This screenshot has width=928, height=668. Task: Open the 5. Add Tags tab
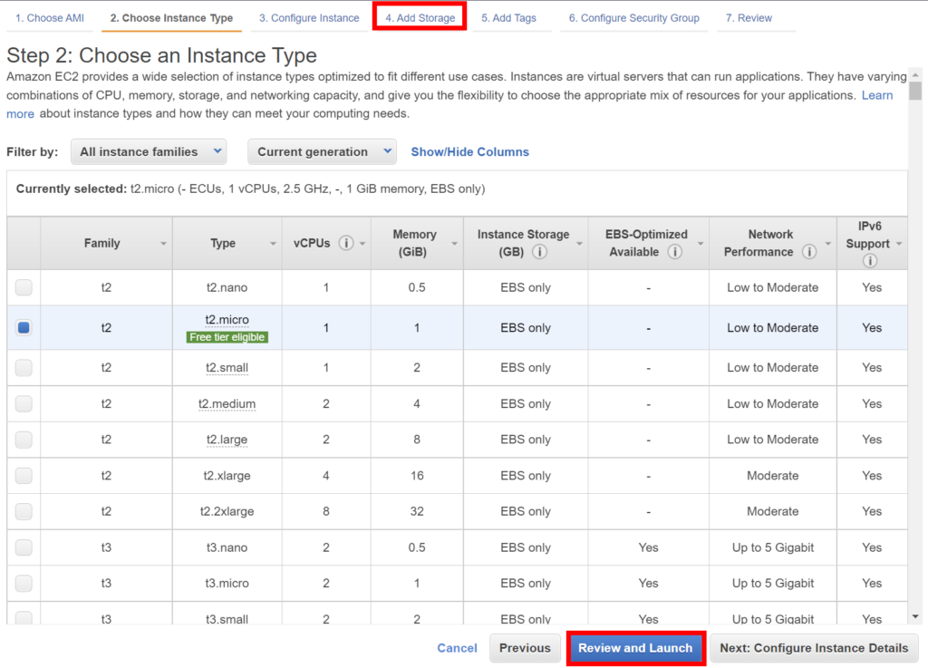point(509,18)
